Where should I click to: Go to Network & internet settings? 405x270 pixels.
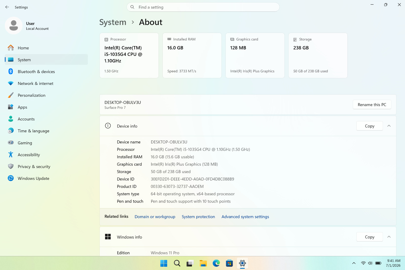tap(46, 83)
